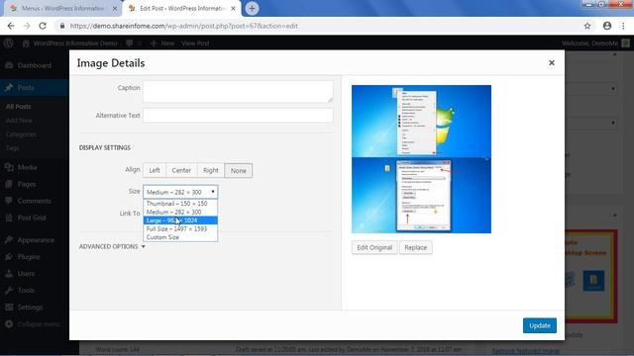Click Remove featured image link
The image size is (634, 356).
(x=526, y=351)
